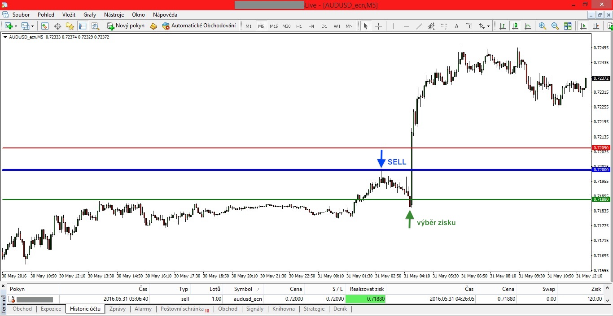The image size is (613, 316).
Task: Expand the arrows objects dropdown
Action: pyautogui.click(x=488, y=26)
